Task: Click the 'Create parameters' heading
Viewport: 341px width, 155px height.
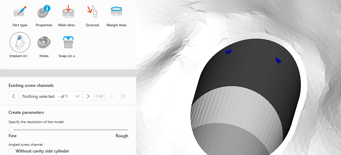Action: [26, 112]
